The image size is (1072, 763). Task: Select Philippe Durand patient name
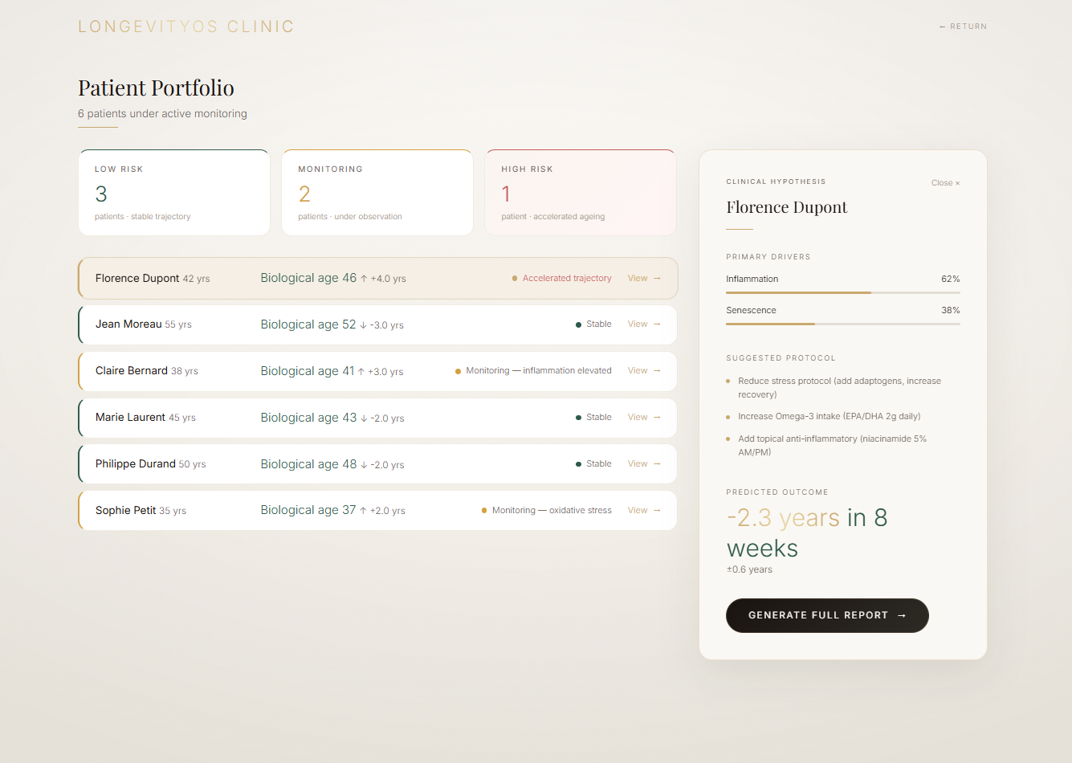pyautogui.click(x=136, y=463)
